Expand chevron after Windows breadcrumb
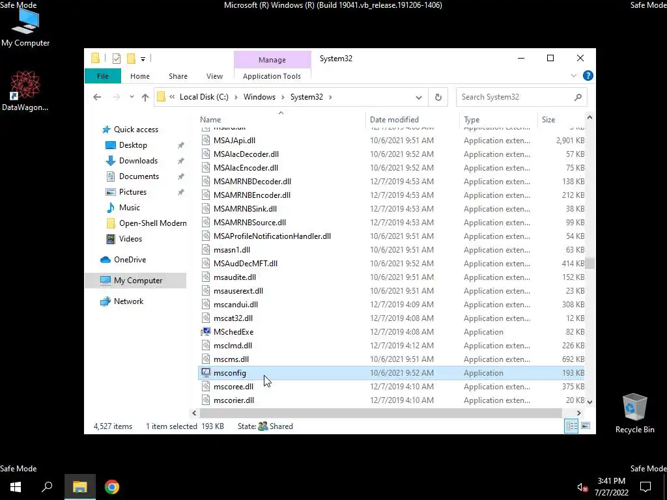 pos(283,97)
